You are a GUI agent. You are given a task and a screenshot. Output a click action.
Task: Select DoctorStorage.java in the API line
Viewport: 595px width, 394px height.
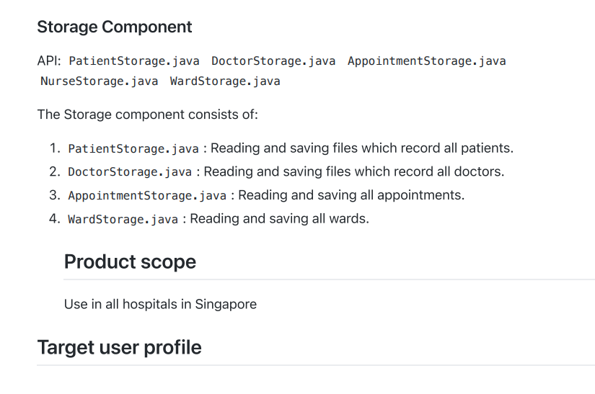[x=273, y=61]
